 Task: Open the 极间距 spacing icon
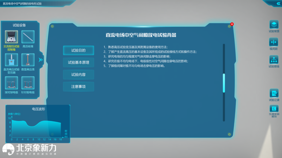pyautogui.click(x=274, y=42)
